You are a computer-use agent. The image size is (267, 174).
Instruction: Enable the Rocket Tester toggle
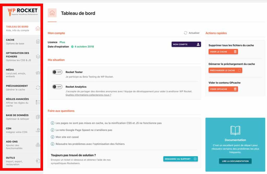[x=57, y=72]
